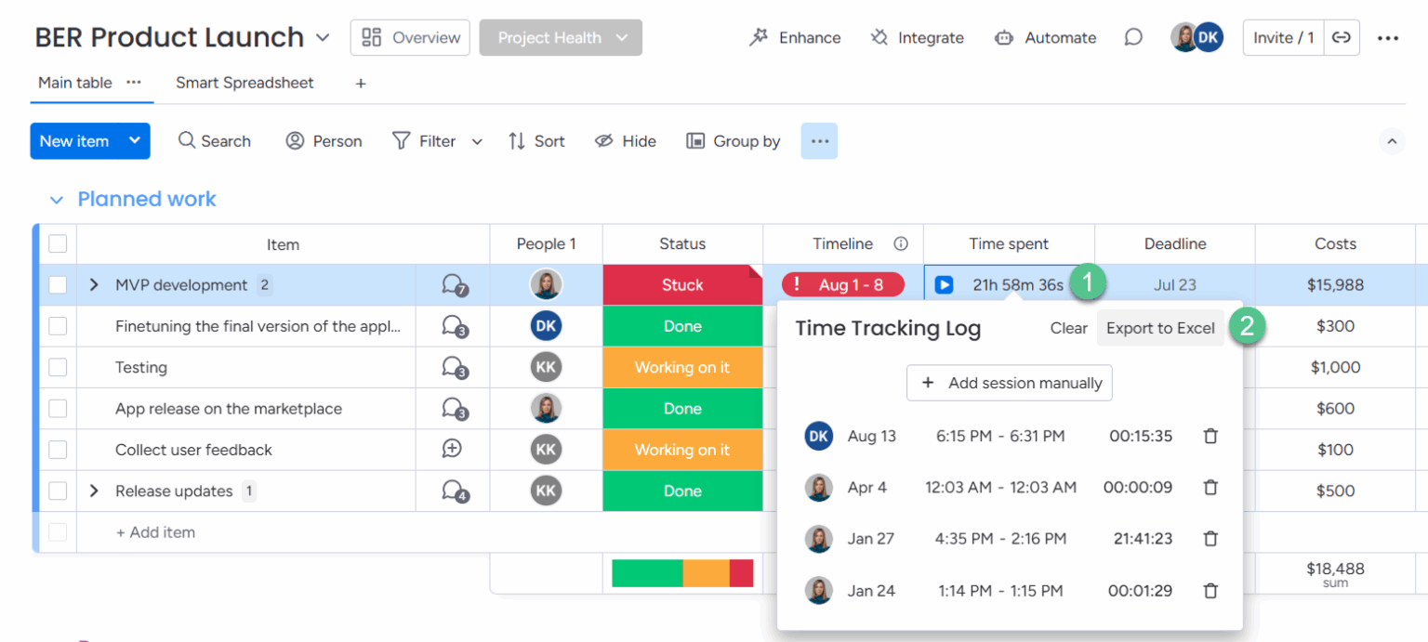
Task: Click Add session manually
Action: (x=1010, y=383)
